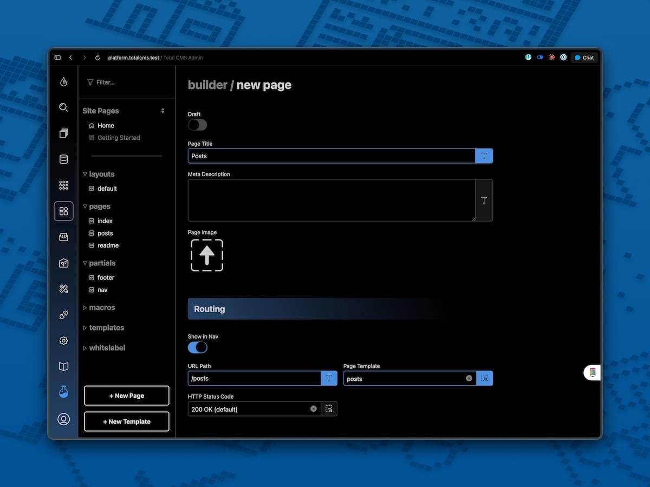This screenshot has height=487, width=650.
Task: Click the T icon beside URL Path
Action: (x=329, y=379)
